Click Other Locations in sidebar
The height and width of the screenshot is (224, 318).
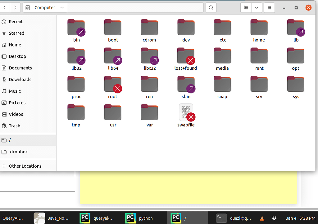[x=25, y=166]
